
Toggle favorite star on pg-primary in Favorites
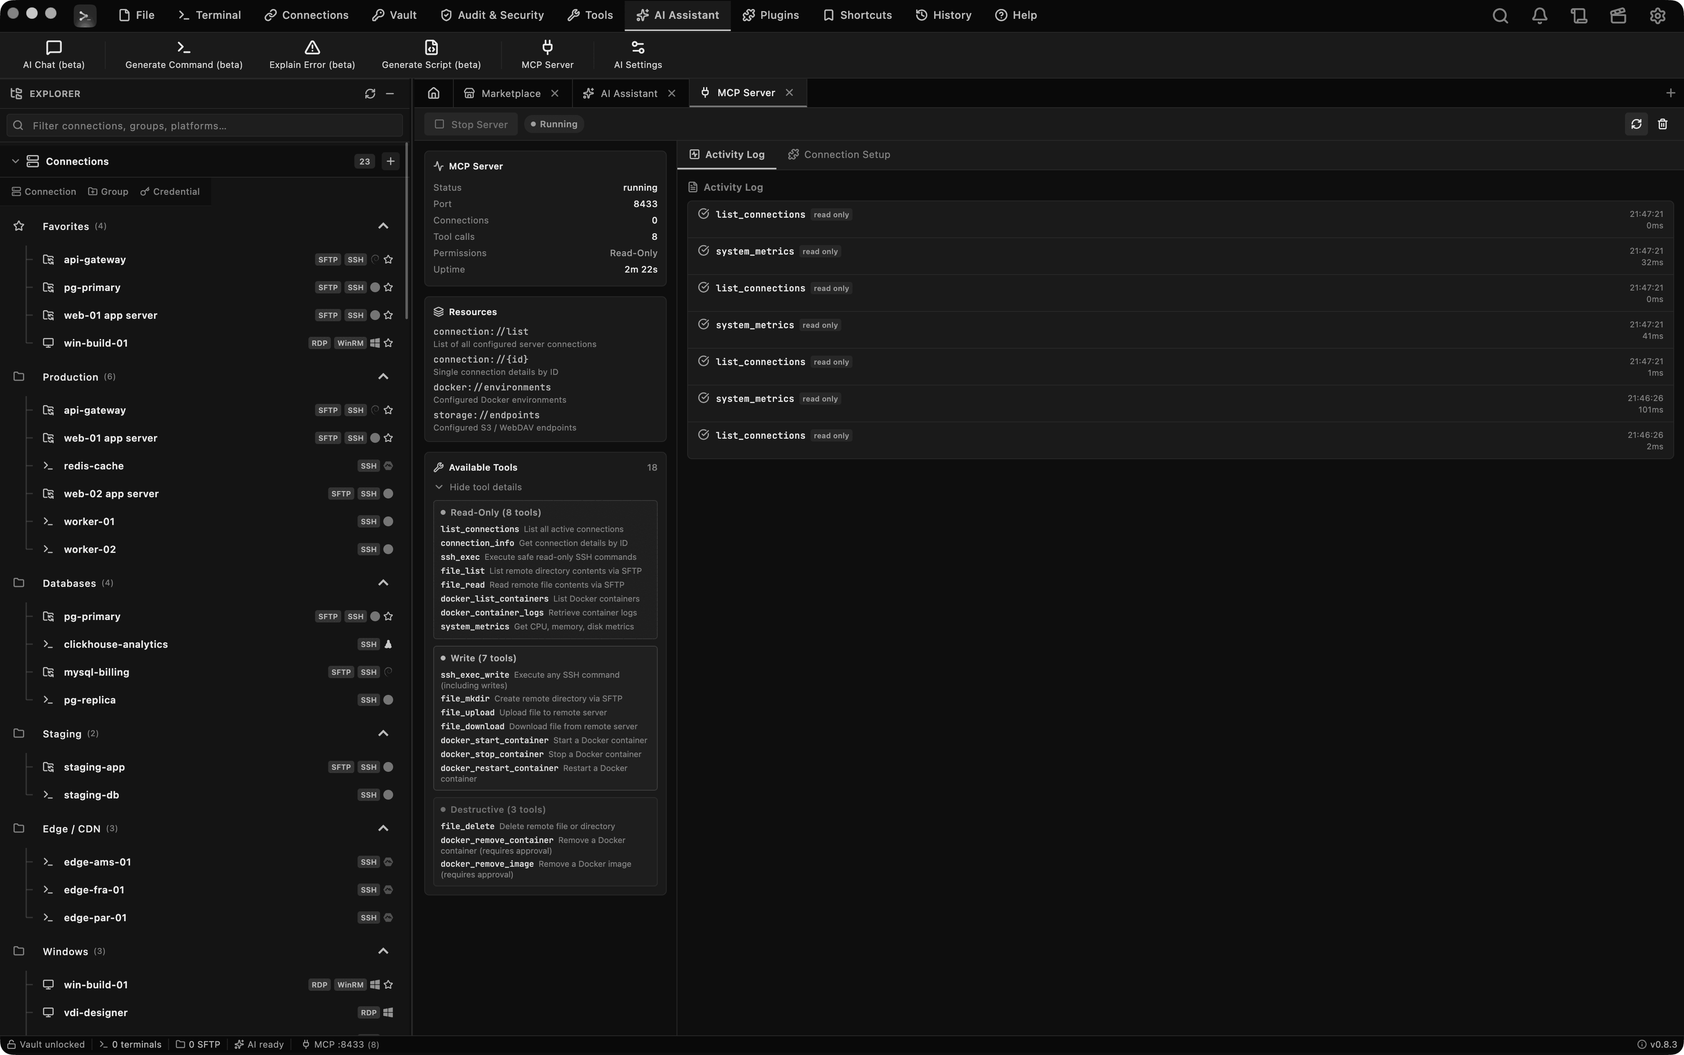click(388, 287)
